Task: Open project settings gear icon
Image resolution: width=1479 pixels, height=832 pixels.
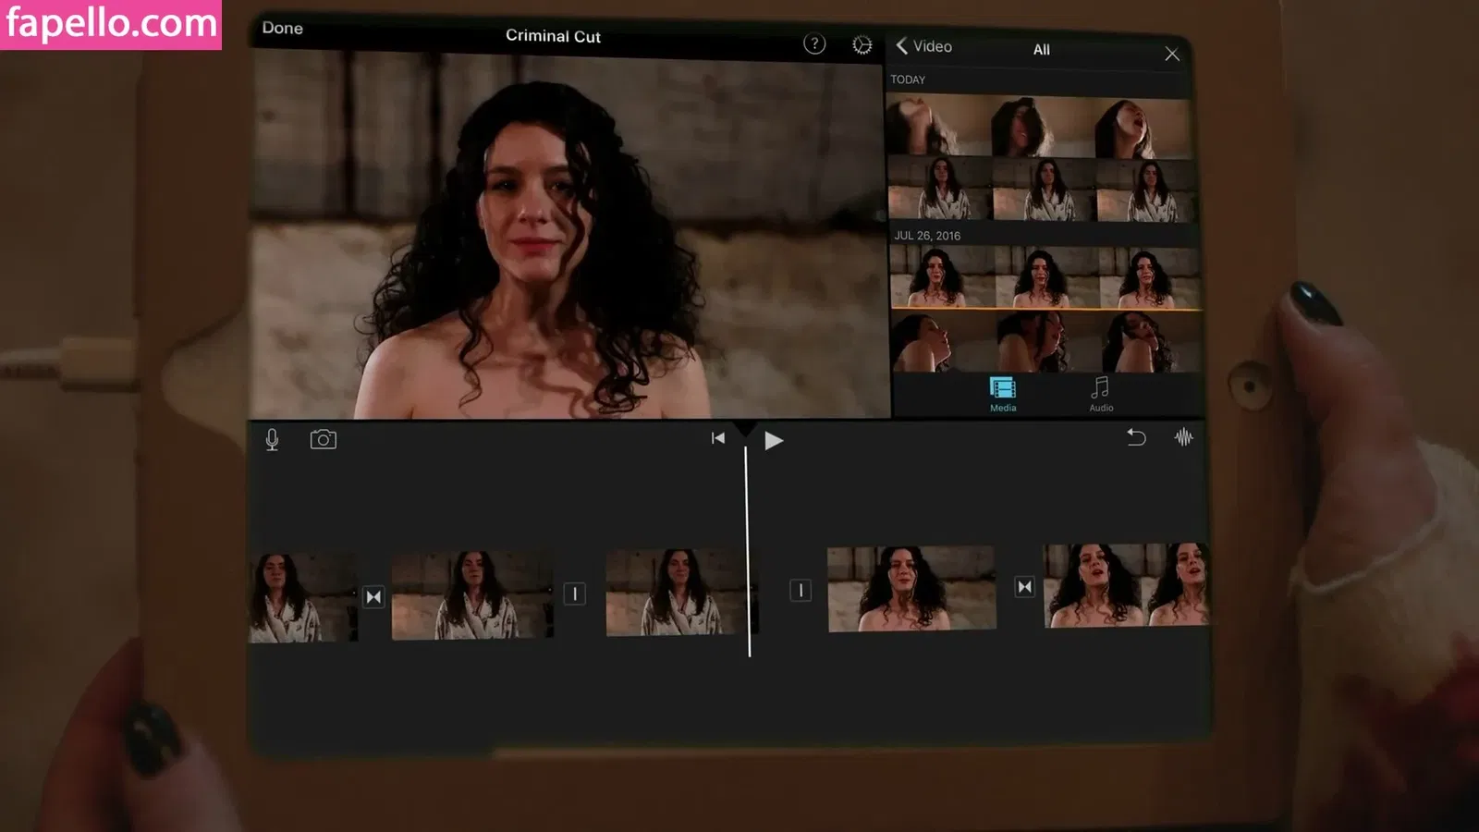Action: click(x=862, y=45)
